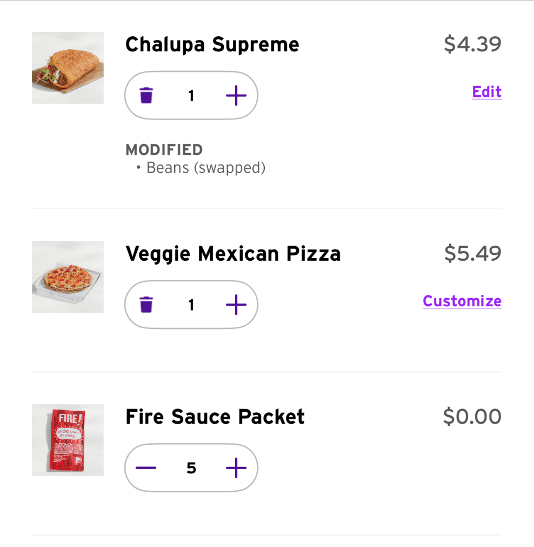
Task: Increase Chalupa Supreme quantity with plus
Action: tap(236, 96)
